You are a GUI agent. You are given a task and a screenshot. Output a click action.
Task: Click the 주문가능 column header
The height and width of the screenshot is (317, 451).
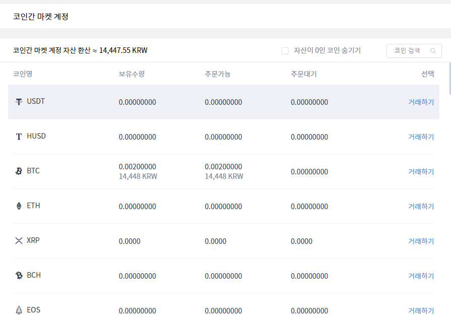click(x=218, y=74)
